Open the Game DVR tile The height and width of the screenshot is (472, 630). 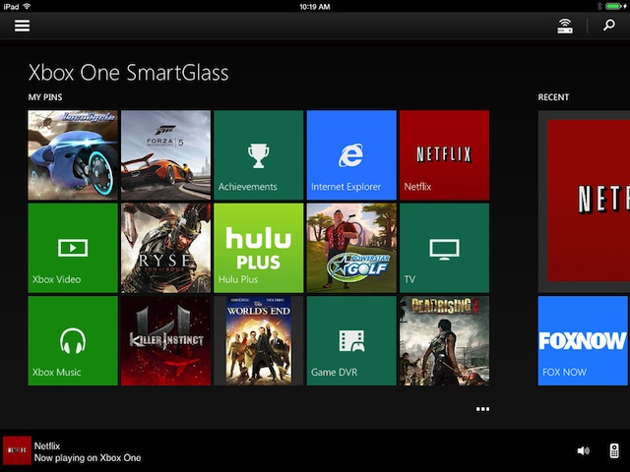click(x=351, y=340)
